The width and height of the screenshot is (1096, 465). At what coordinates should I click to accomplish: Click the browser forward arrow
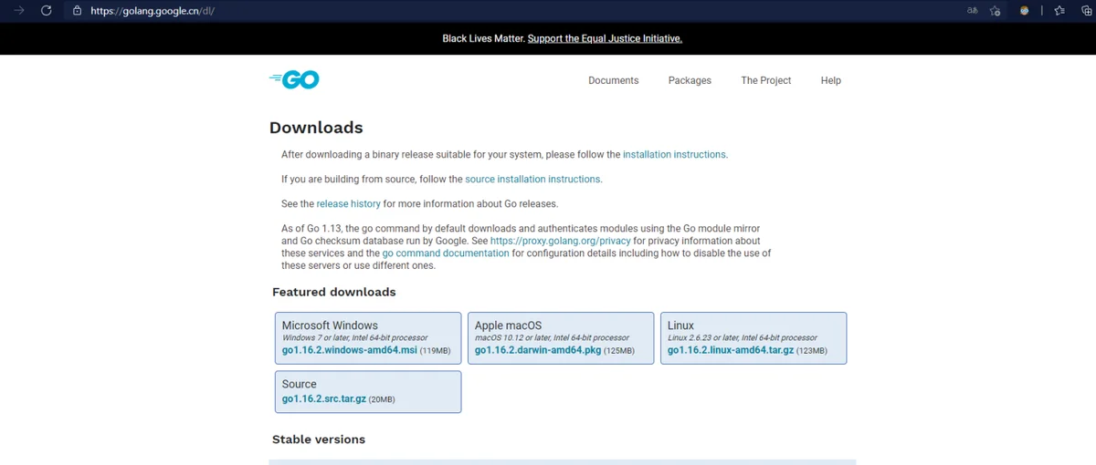tap(19, 11)
